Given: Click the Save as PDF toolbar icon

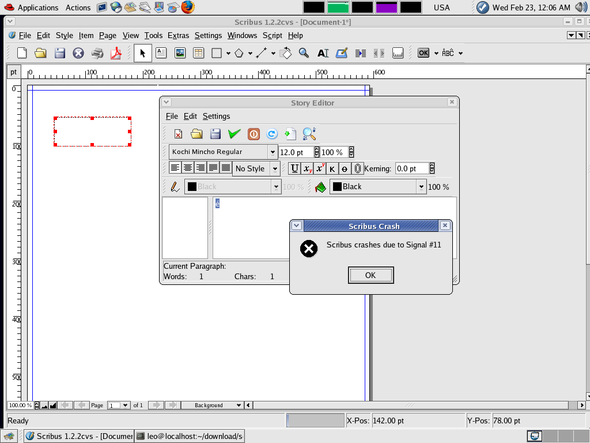Looking at the screenshot, I should pos(116,53).
